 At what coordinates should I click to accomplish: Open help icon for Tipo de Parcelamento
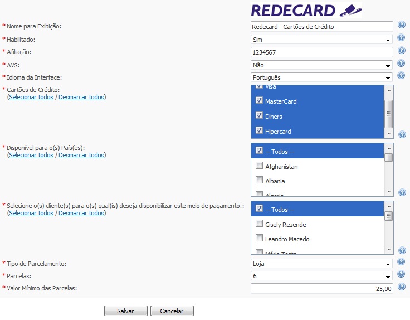pyautogui.click(x=401, y=261)
